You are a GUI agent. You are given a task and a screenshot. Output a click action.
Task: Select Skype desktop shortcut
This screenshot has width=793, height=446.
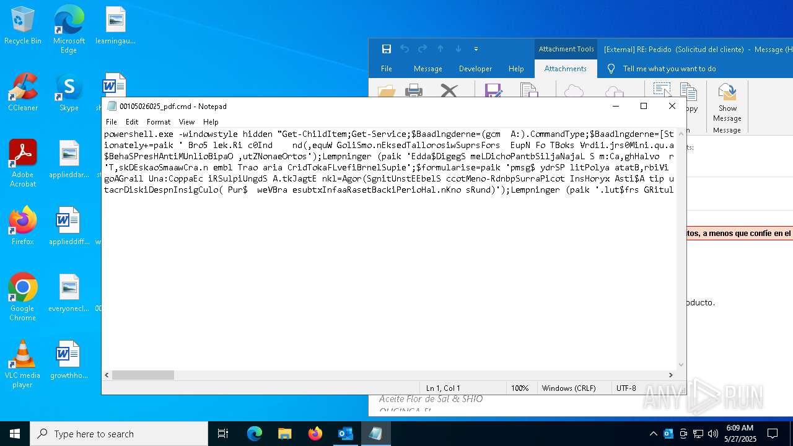69,93
